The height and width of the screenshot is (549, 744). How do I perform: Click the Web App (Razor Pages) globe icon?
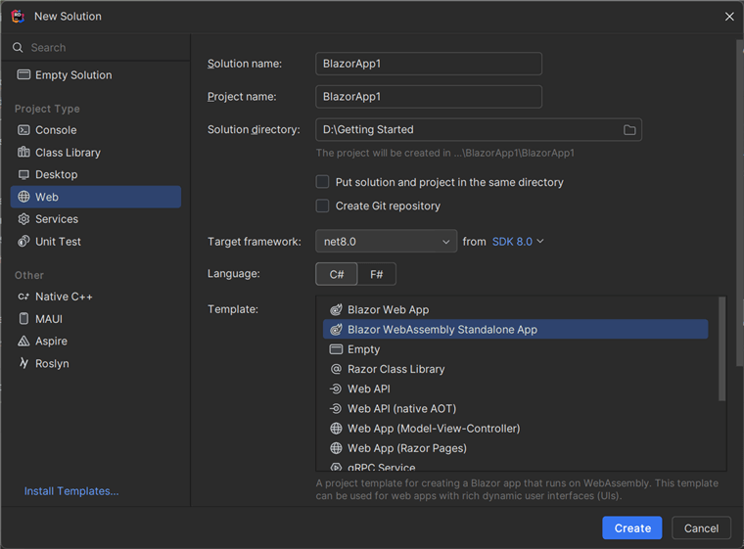pyautogui.click(x=336, y=448)
